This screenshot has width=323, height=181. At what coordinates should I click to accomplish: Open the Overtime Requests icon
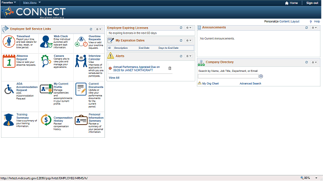click(x=81, y=42)
